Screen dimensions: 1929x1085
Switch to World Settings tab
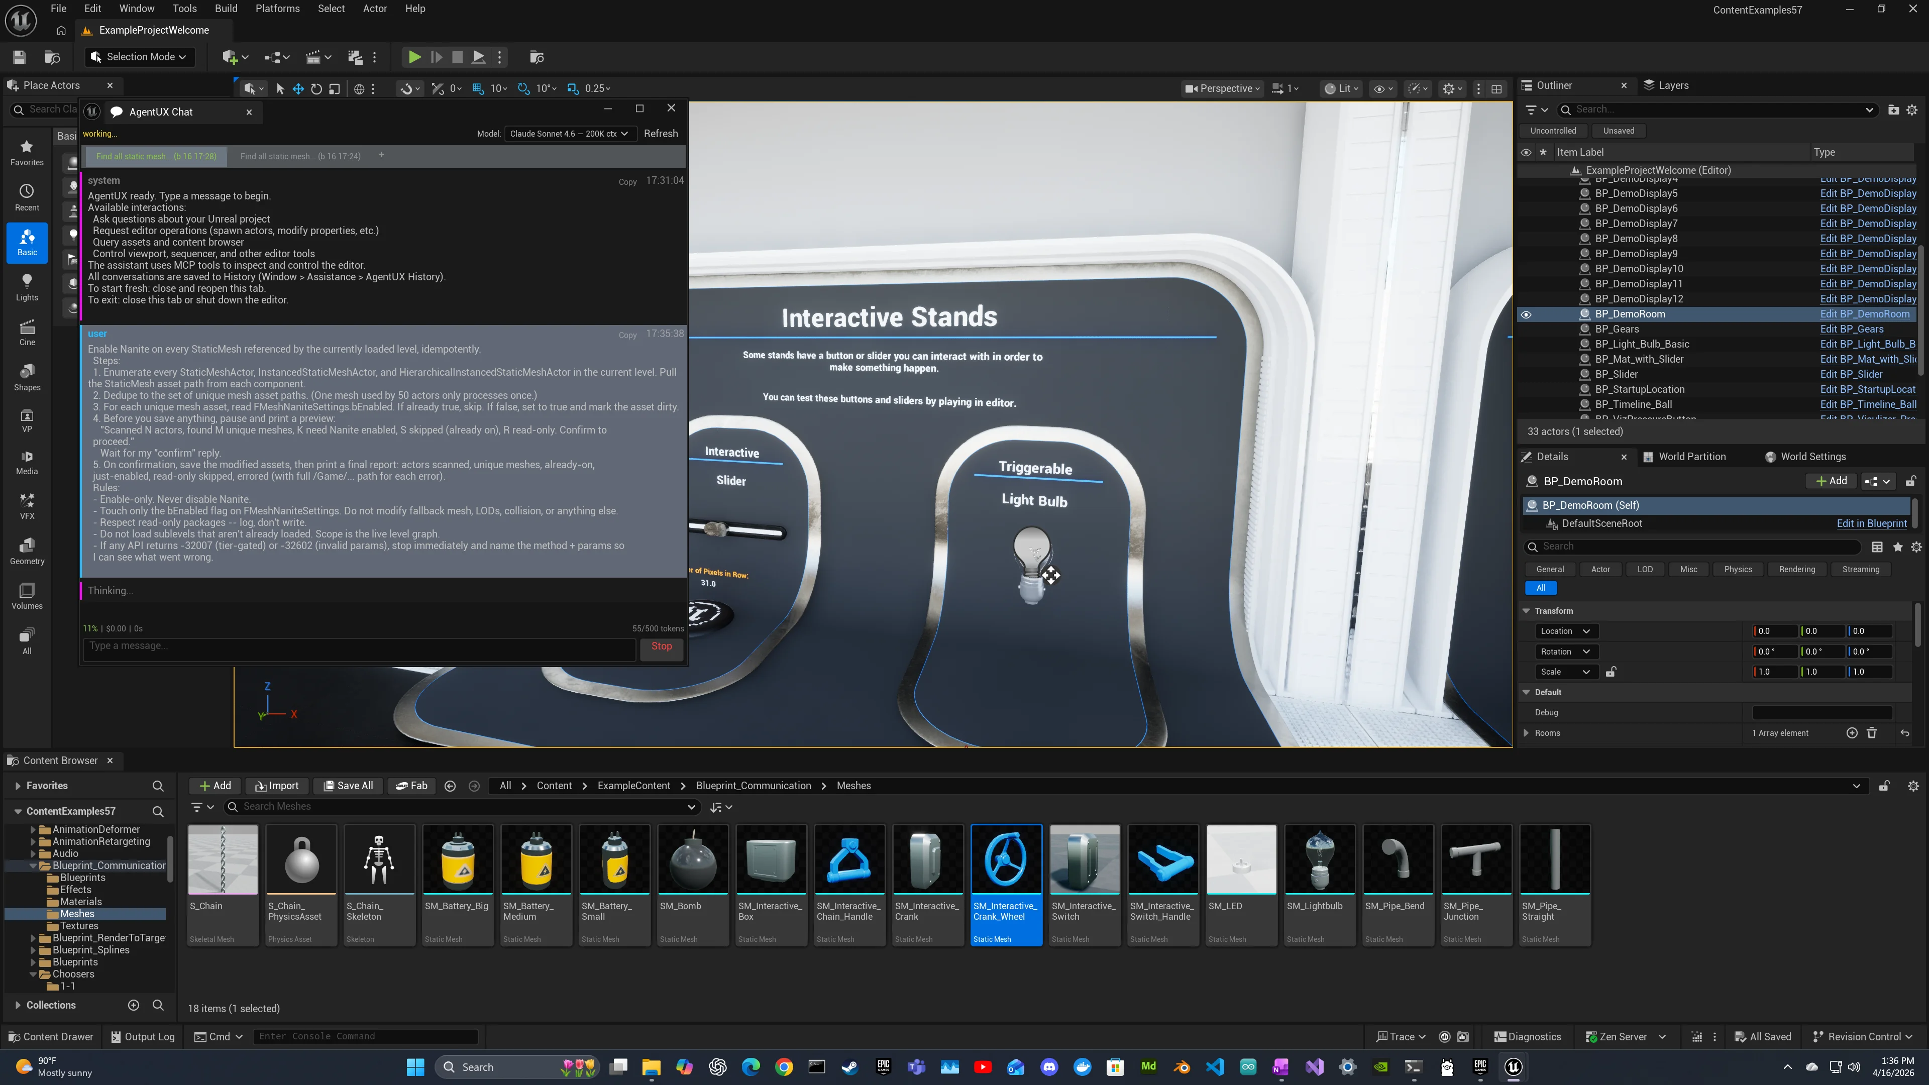pyautogui.click(x=1805, y=457)
